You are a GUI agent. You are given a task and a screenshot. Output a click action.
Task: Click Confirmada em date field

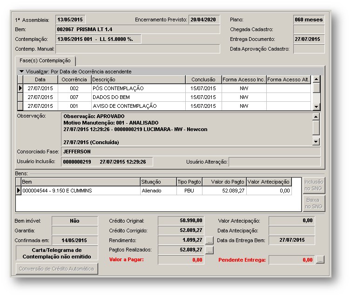75,240
